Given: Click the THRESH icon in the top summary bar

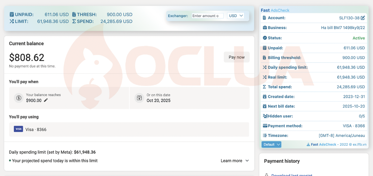Looking at the screenshot, I should (x=74, y=15).
